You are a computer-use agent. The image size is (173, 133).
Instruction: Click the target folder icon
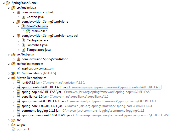13,125
